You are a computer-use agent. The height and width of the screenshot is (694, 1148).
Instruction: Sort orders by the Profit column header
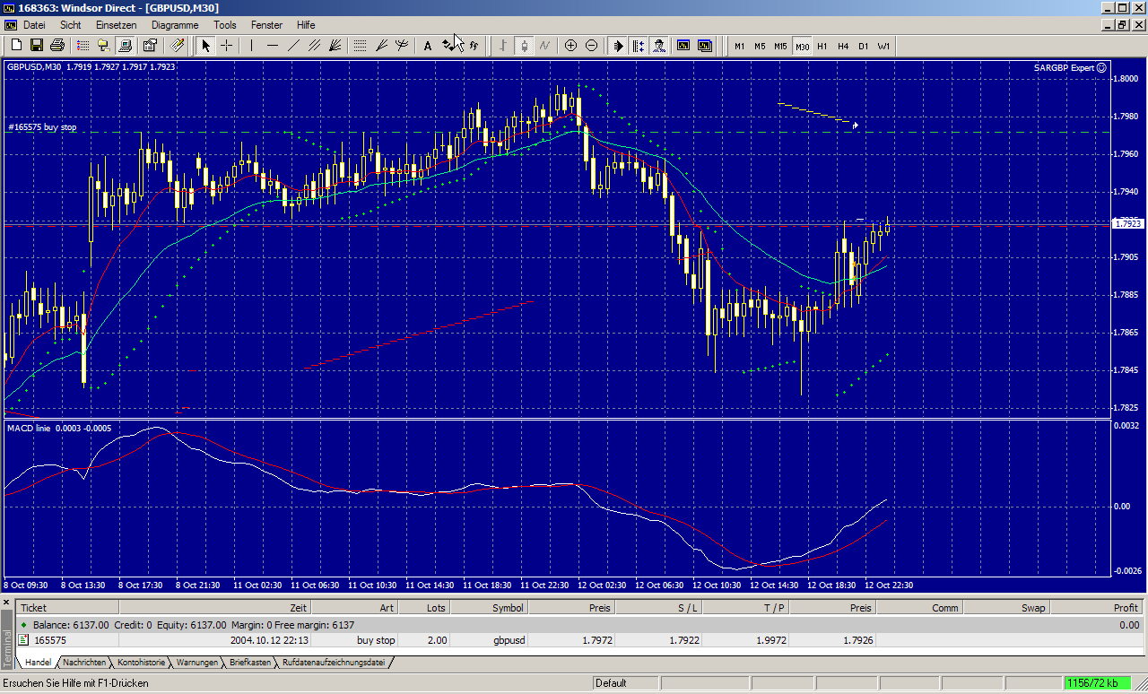click(1125, 607)
